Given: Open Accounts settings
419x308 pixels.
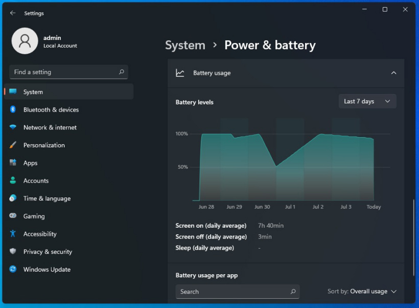Looking at the screenshot, I should pos(36,181).
